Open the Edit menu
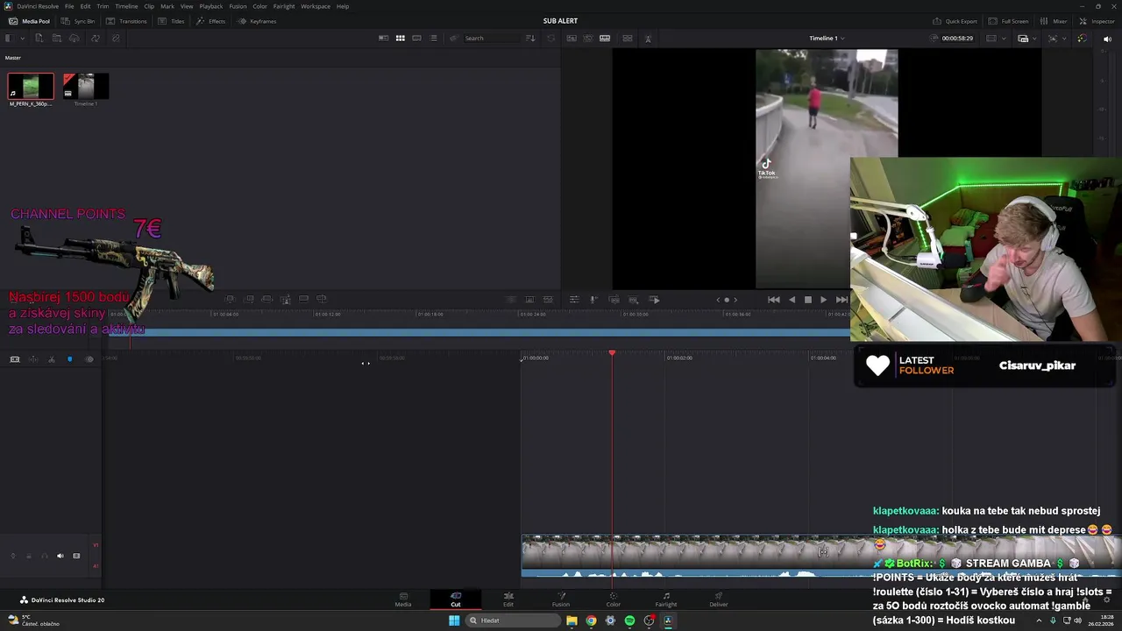The width and height of the screenshot is (1122, 631). (85, 6)
